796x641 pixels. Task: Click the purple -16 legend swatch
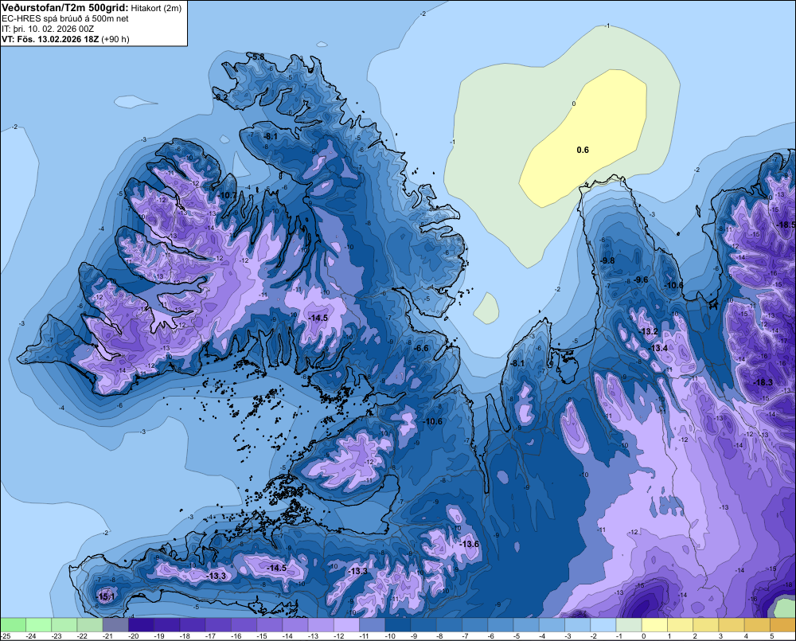pos(244,625)
